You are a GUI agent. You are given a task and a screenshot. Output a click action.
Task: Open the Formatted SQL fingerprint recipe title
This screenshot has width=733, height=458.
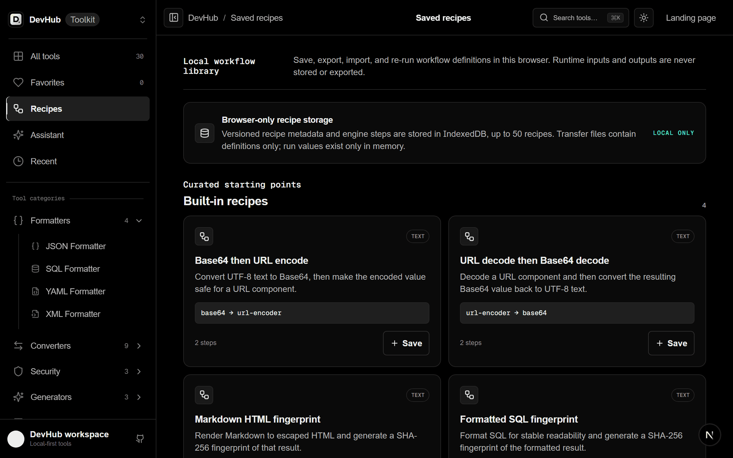point(519,419)
